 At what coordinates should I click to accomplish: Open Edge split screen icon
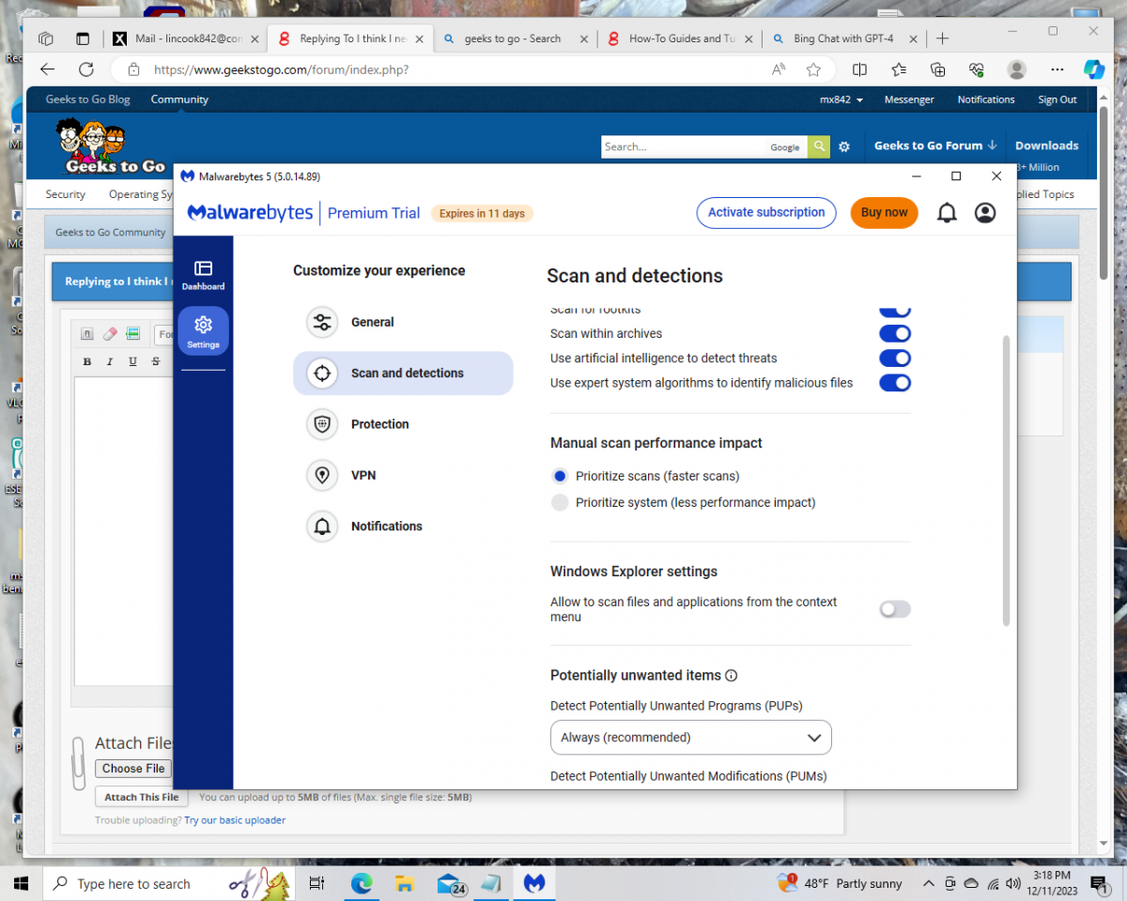859,69
